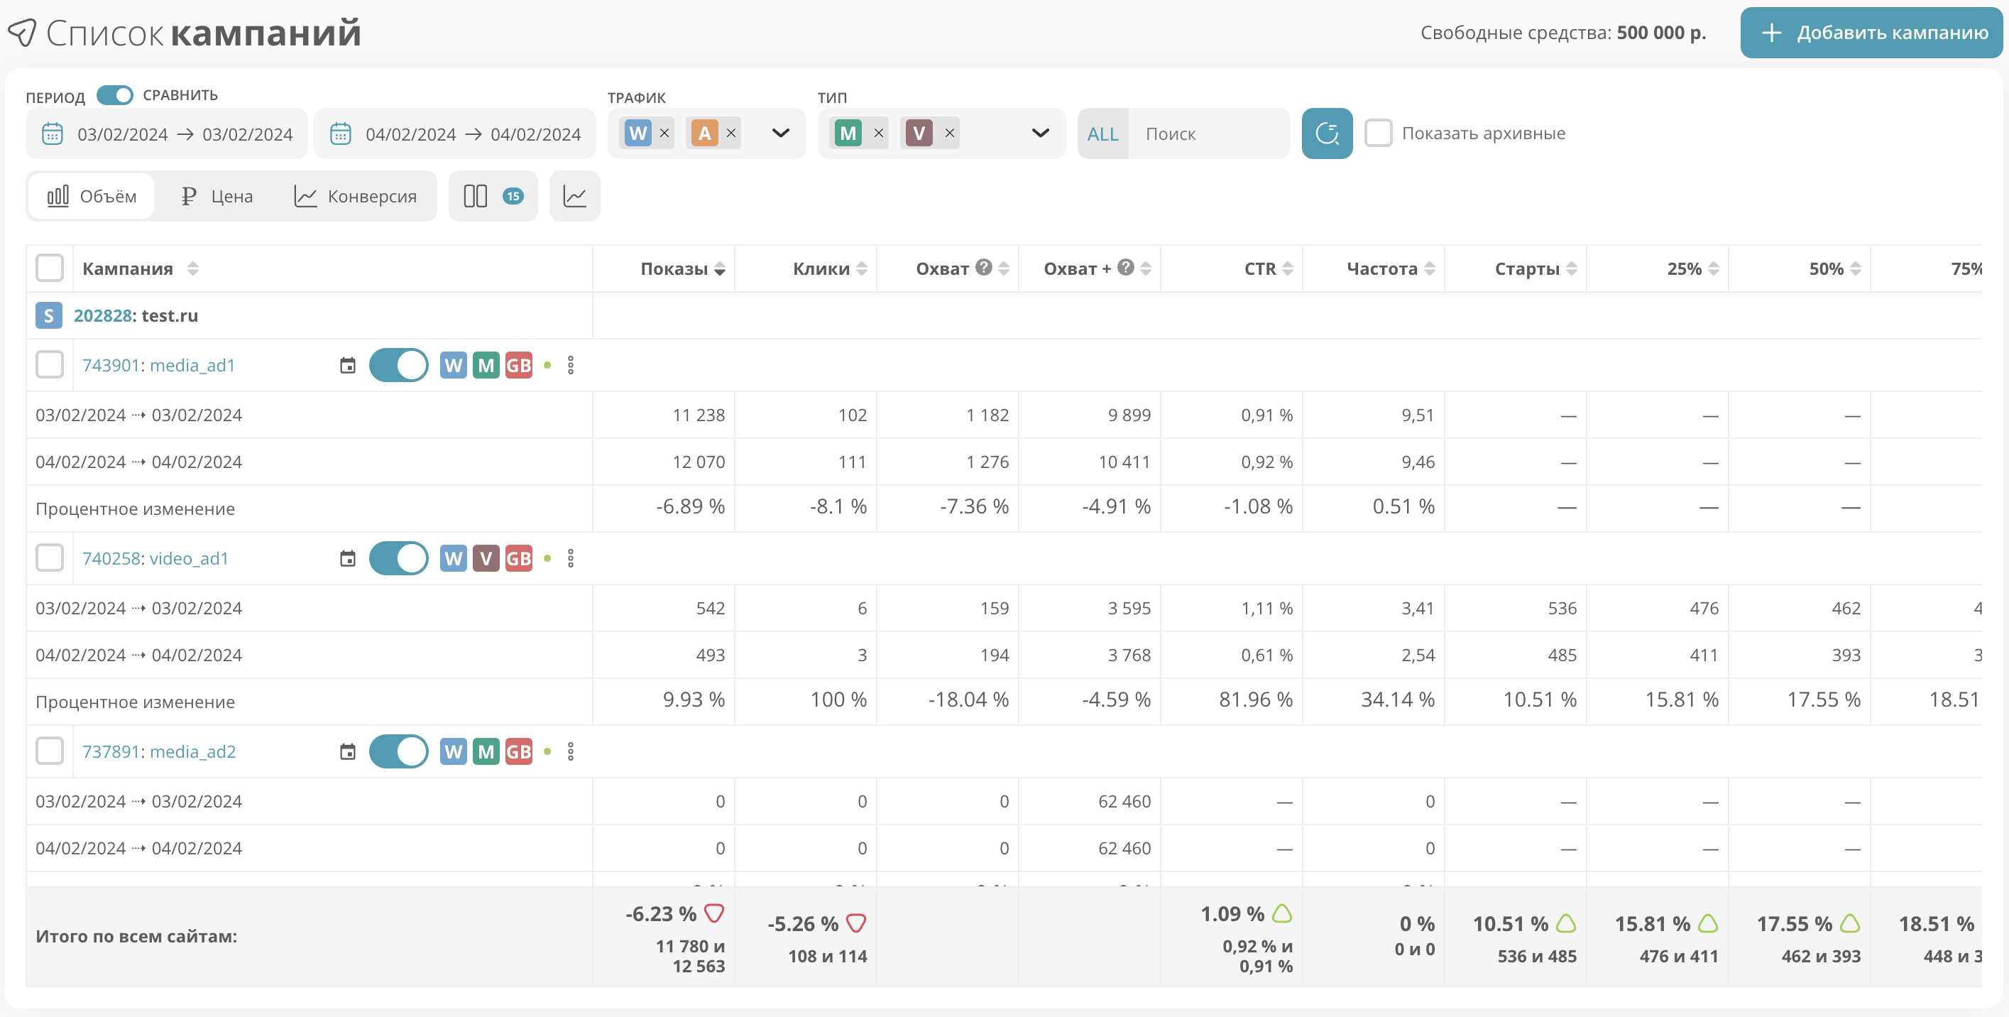Image resolution: width=2009 pixels, height=1017 pixels.
Task: Switch off the media_ad1 campaign toggle
Action: 398,365
